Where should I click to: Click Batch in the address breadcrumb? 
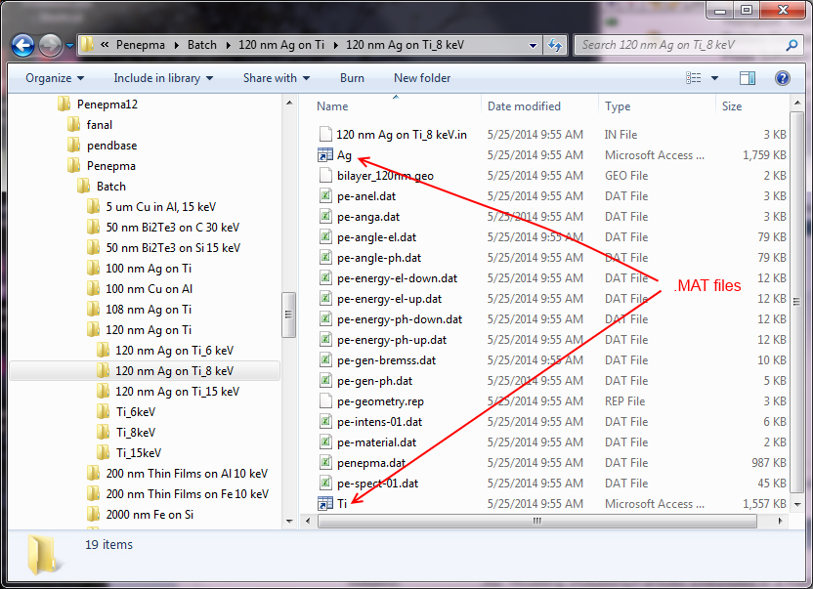tap(202, 45)
